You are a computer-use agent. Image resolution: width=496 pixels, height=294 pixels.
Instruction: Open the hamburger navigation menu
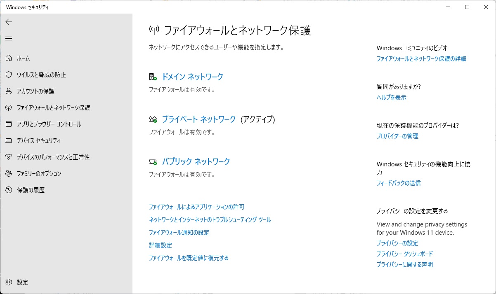pos(8,38)
